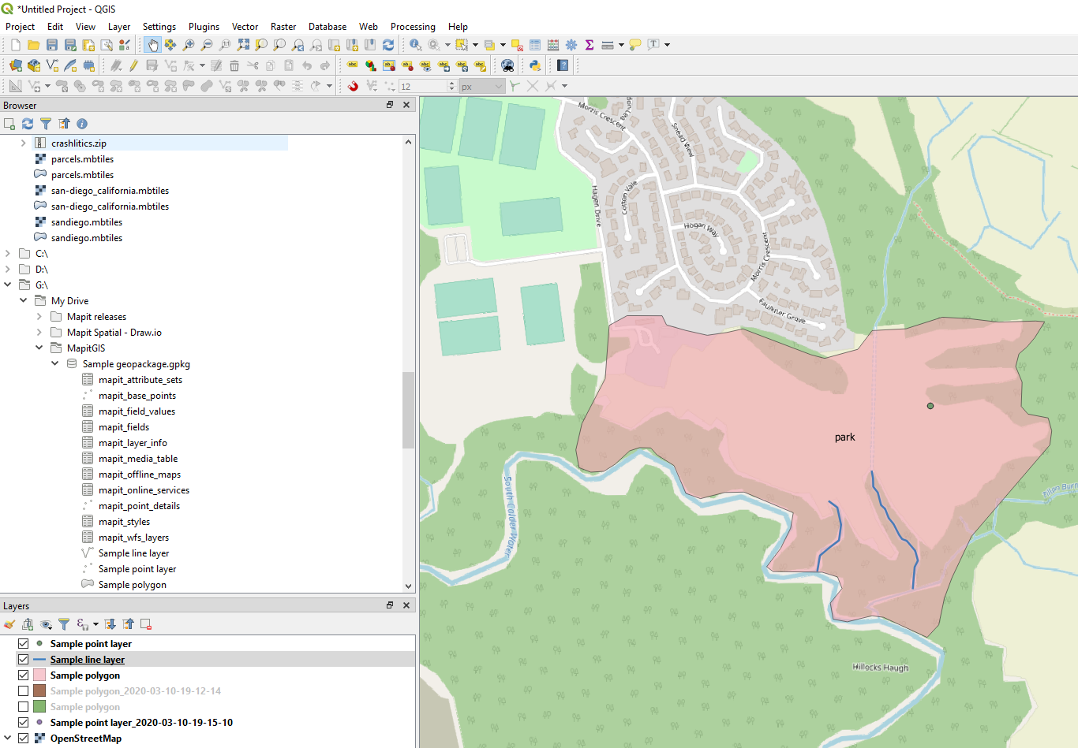This screenshot has width=1078, height=748.
Task: Select the Pan Map tool
Action: (x=154, y=45)
